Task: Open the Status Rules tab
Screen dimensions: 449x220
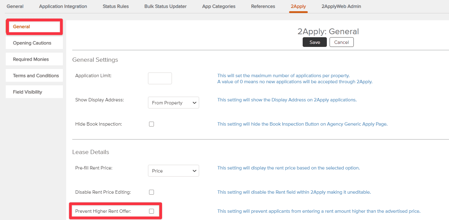Action: click(x=116, y=6)
